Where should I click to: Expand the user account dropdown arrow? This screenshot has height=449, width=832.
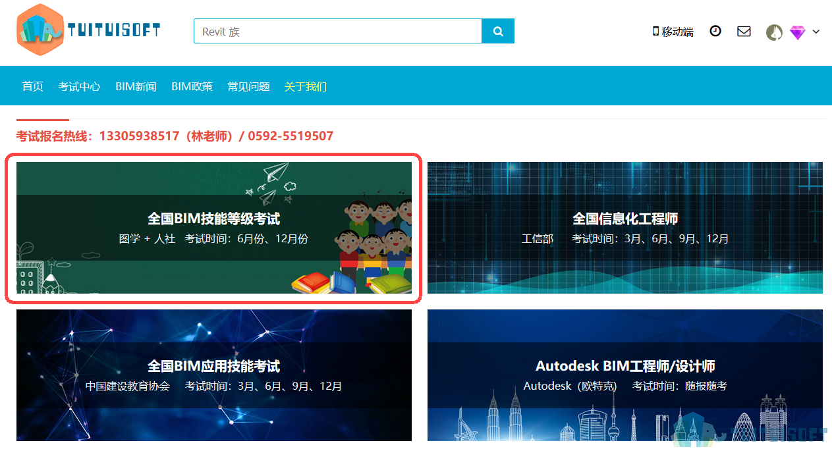(816, 32)
